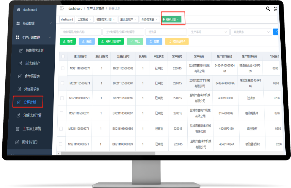Switch to the 主计划排产 tab

coord(127,20)
